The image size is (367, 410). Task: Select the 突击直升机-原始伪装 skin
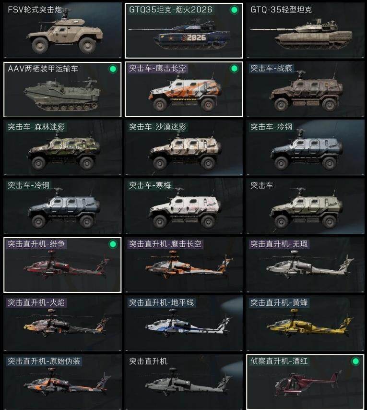click(62, 382)
